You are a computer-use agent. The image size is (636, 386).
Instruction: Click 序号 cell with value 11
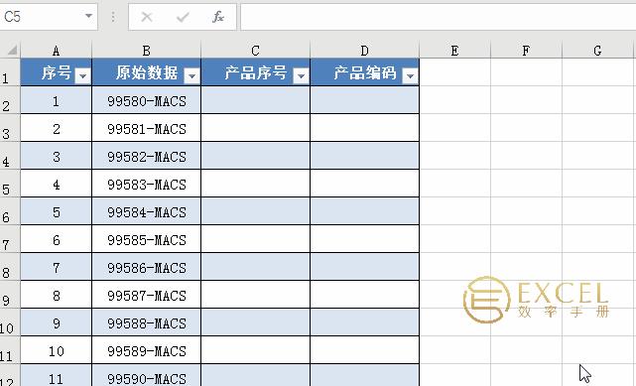56,375
